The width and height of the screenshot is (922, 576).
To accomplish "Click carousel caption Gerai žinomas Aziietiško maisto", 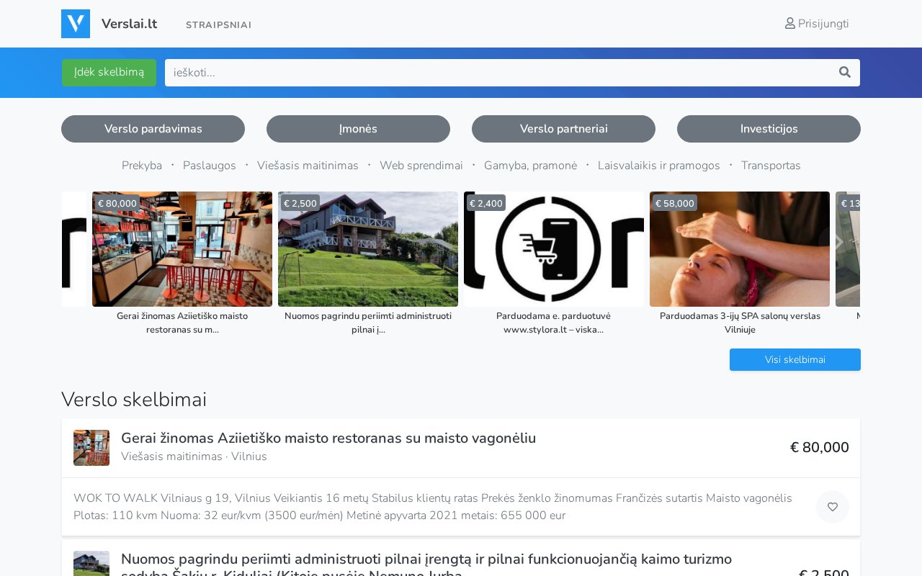I will [182, 323].
